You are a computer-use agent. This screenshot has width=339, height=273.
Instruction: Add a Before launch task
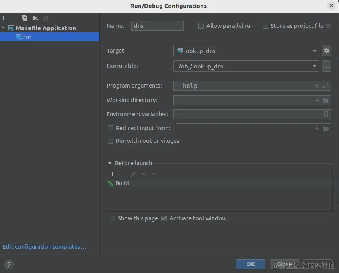tap(112, 174)
